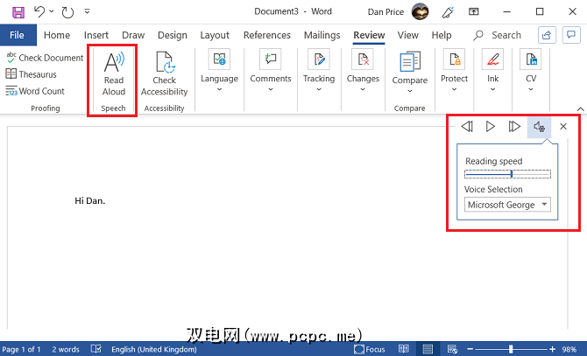This screenshot has width=587, height=356.
Task: Open the Undo history dropdown arrow
Action: coord(52,11)
